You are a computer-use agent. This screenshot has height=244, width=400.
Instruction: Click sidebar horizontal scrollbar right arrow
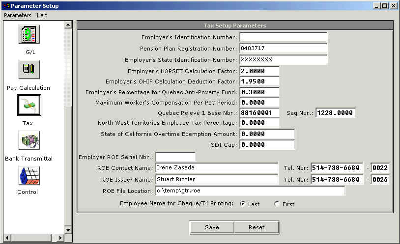coord(61,238)
